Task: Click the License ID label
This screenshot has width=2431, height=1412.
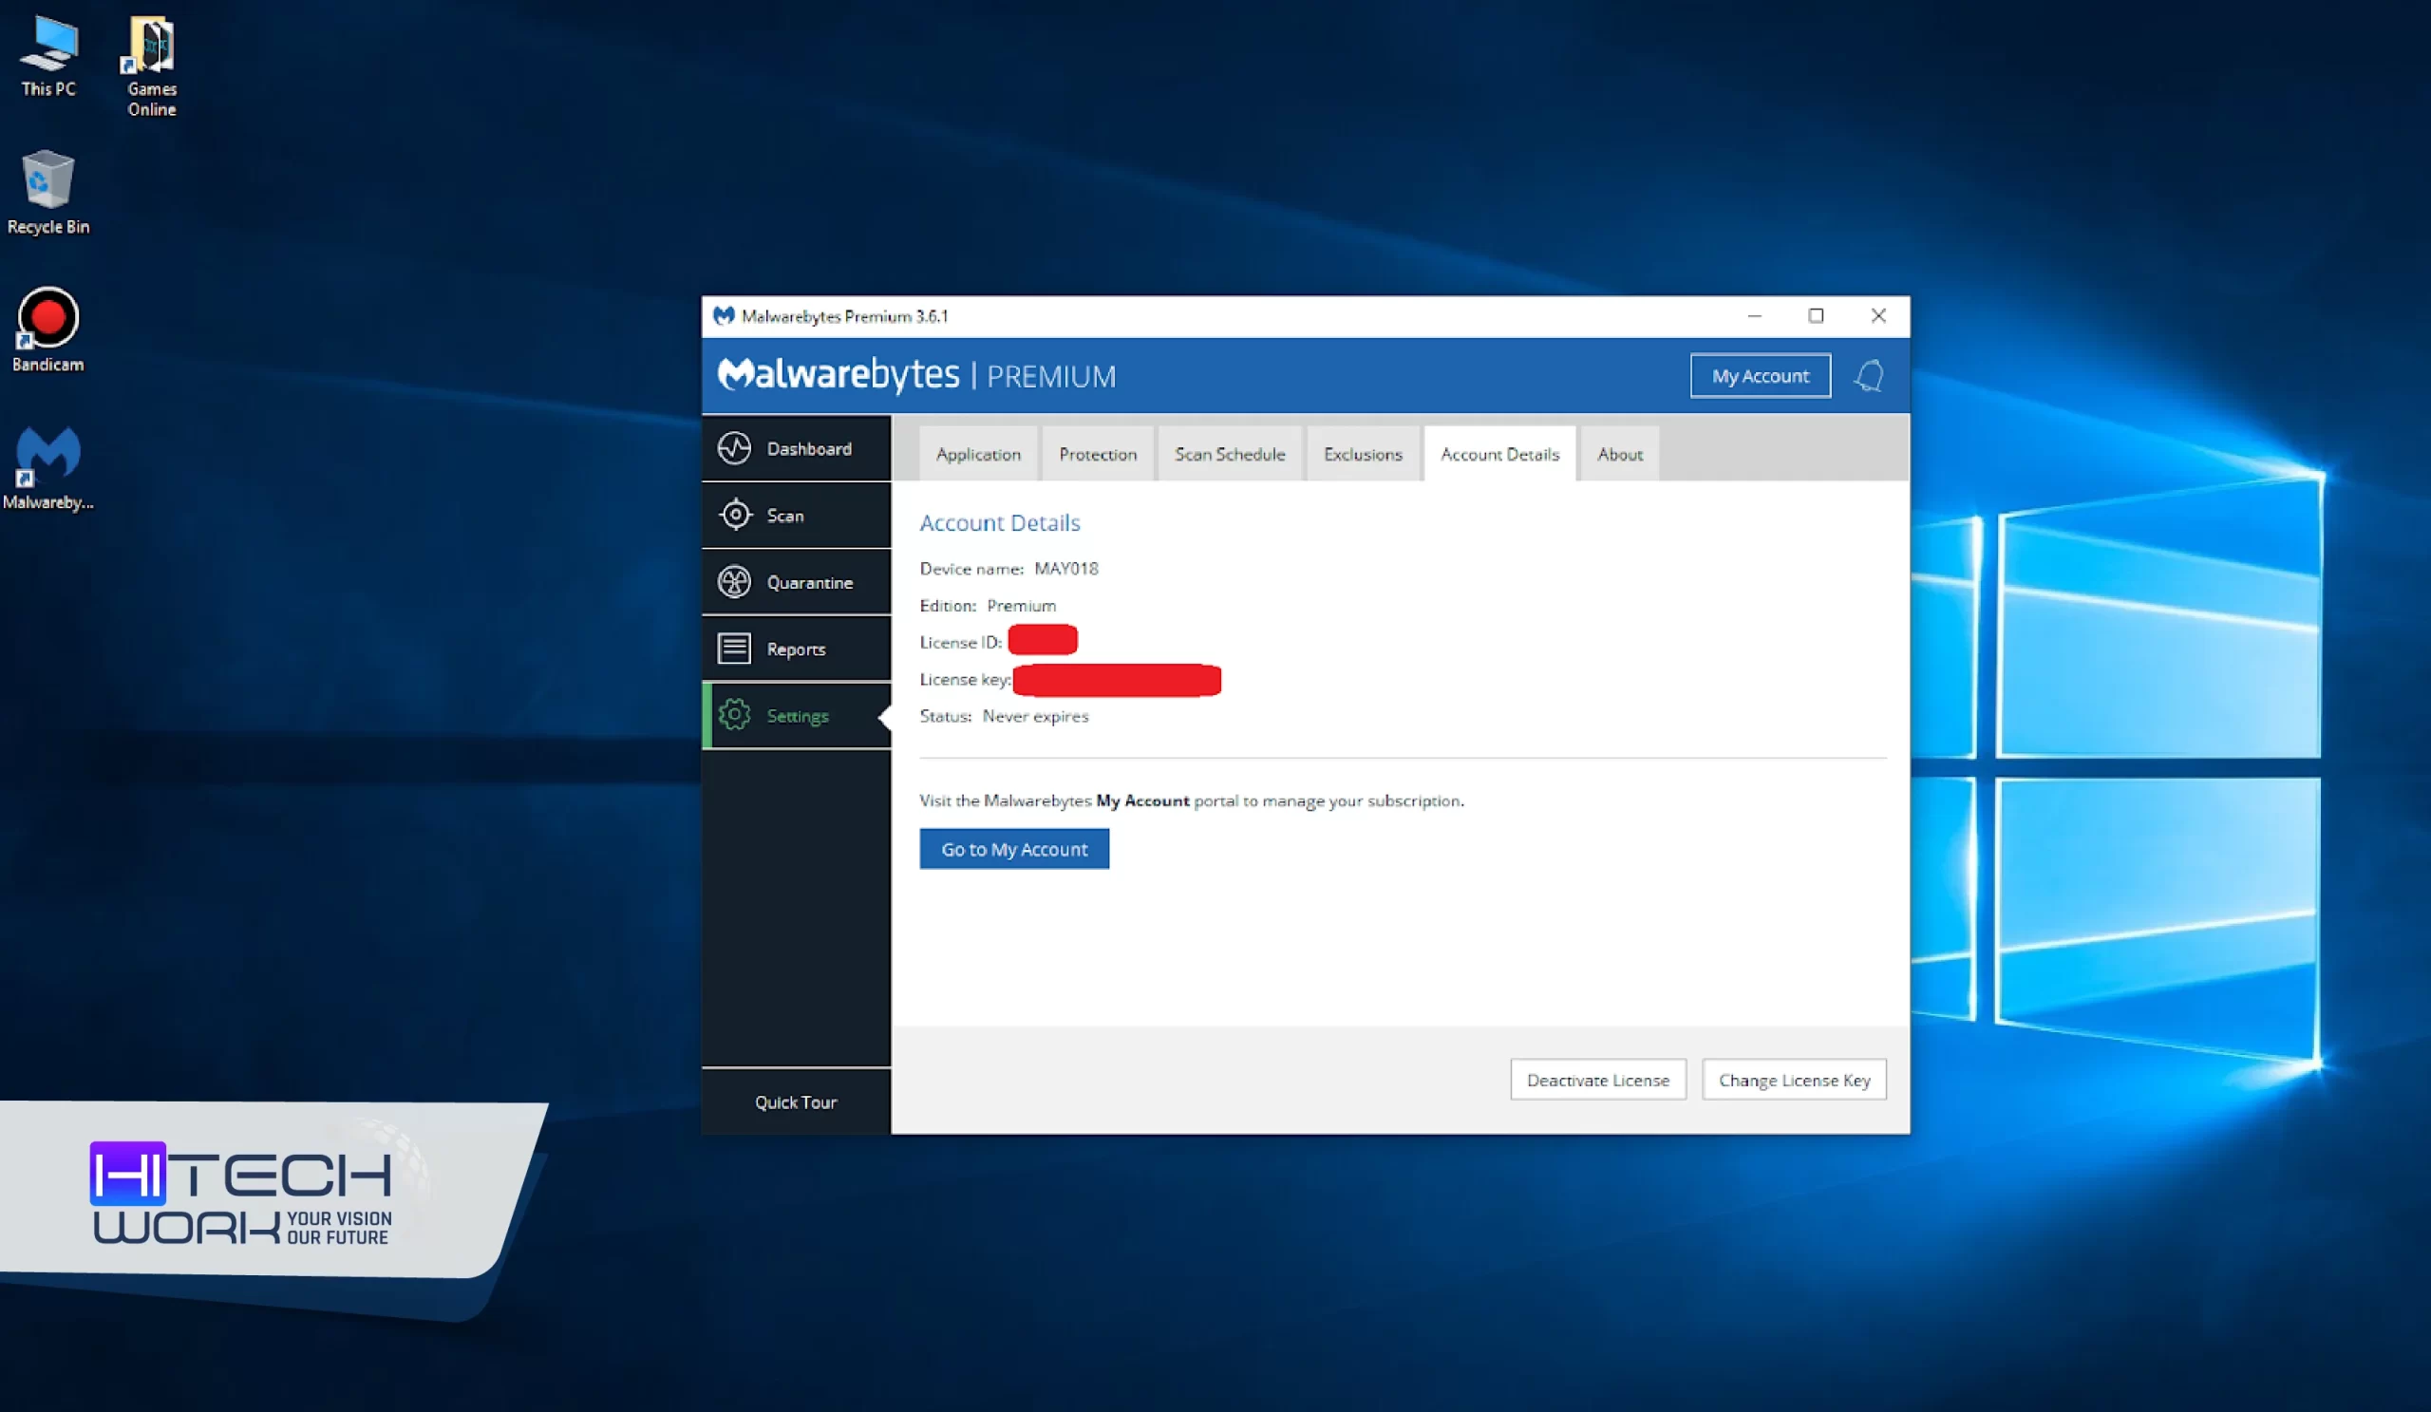Action: [961, 642]
